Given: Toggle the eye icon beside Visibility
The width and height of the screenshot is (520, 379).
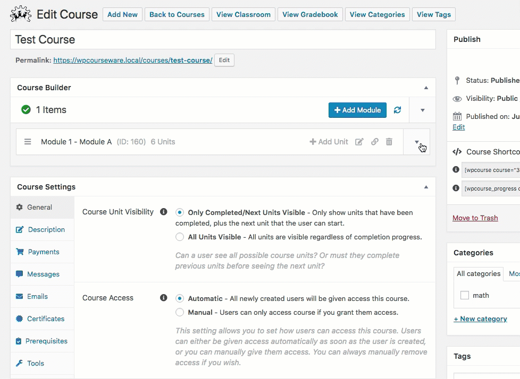Looking at the screenshot, I should (x=457, y=99).
